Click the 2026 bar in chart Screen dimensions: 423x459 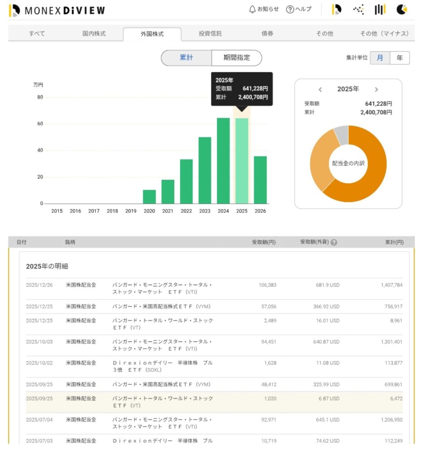[x=260, y=180]
